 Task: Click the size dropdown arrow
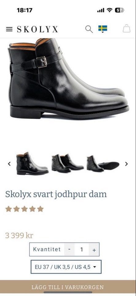95,267
